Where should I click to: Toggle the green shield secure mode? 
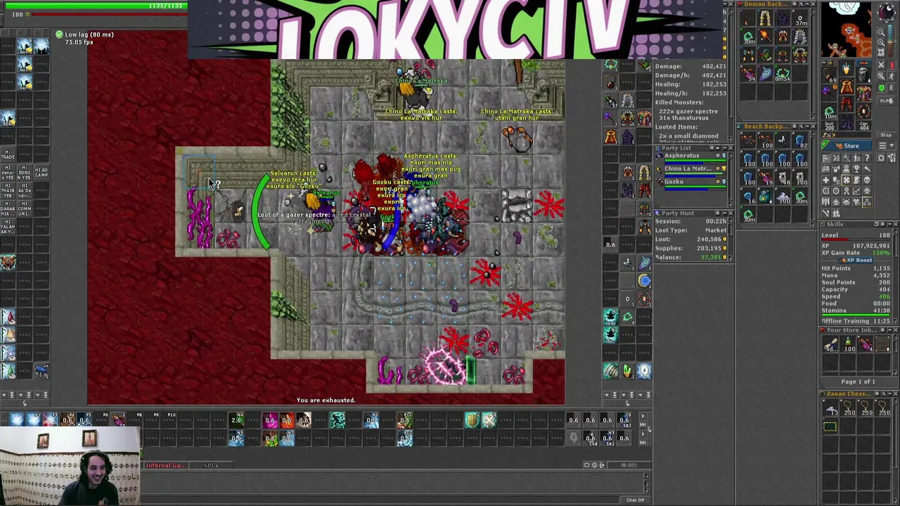coord(881,88)
